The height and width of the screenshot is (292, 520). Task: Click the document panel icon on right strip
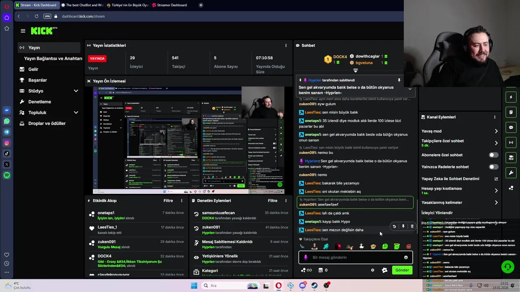click(511, 112)
